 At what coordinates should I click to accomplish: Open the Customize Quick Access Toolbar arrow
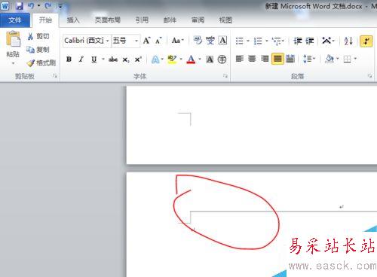[60, 6]
